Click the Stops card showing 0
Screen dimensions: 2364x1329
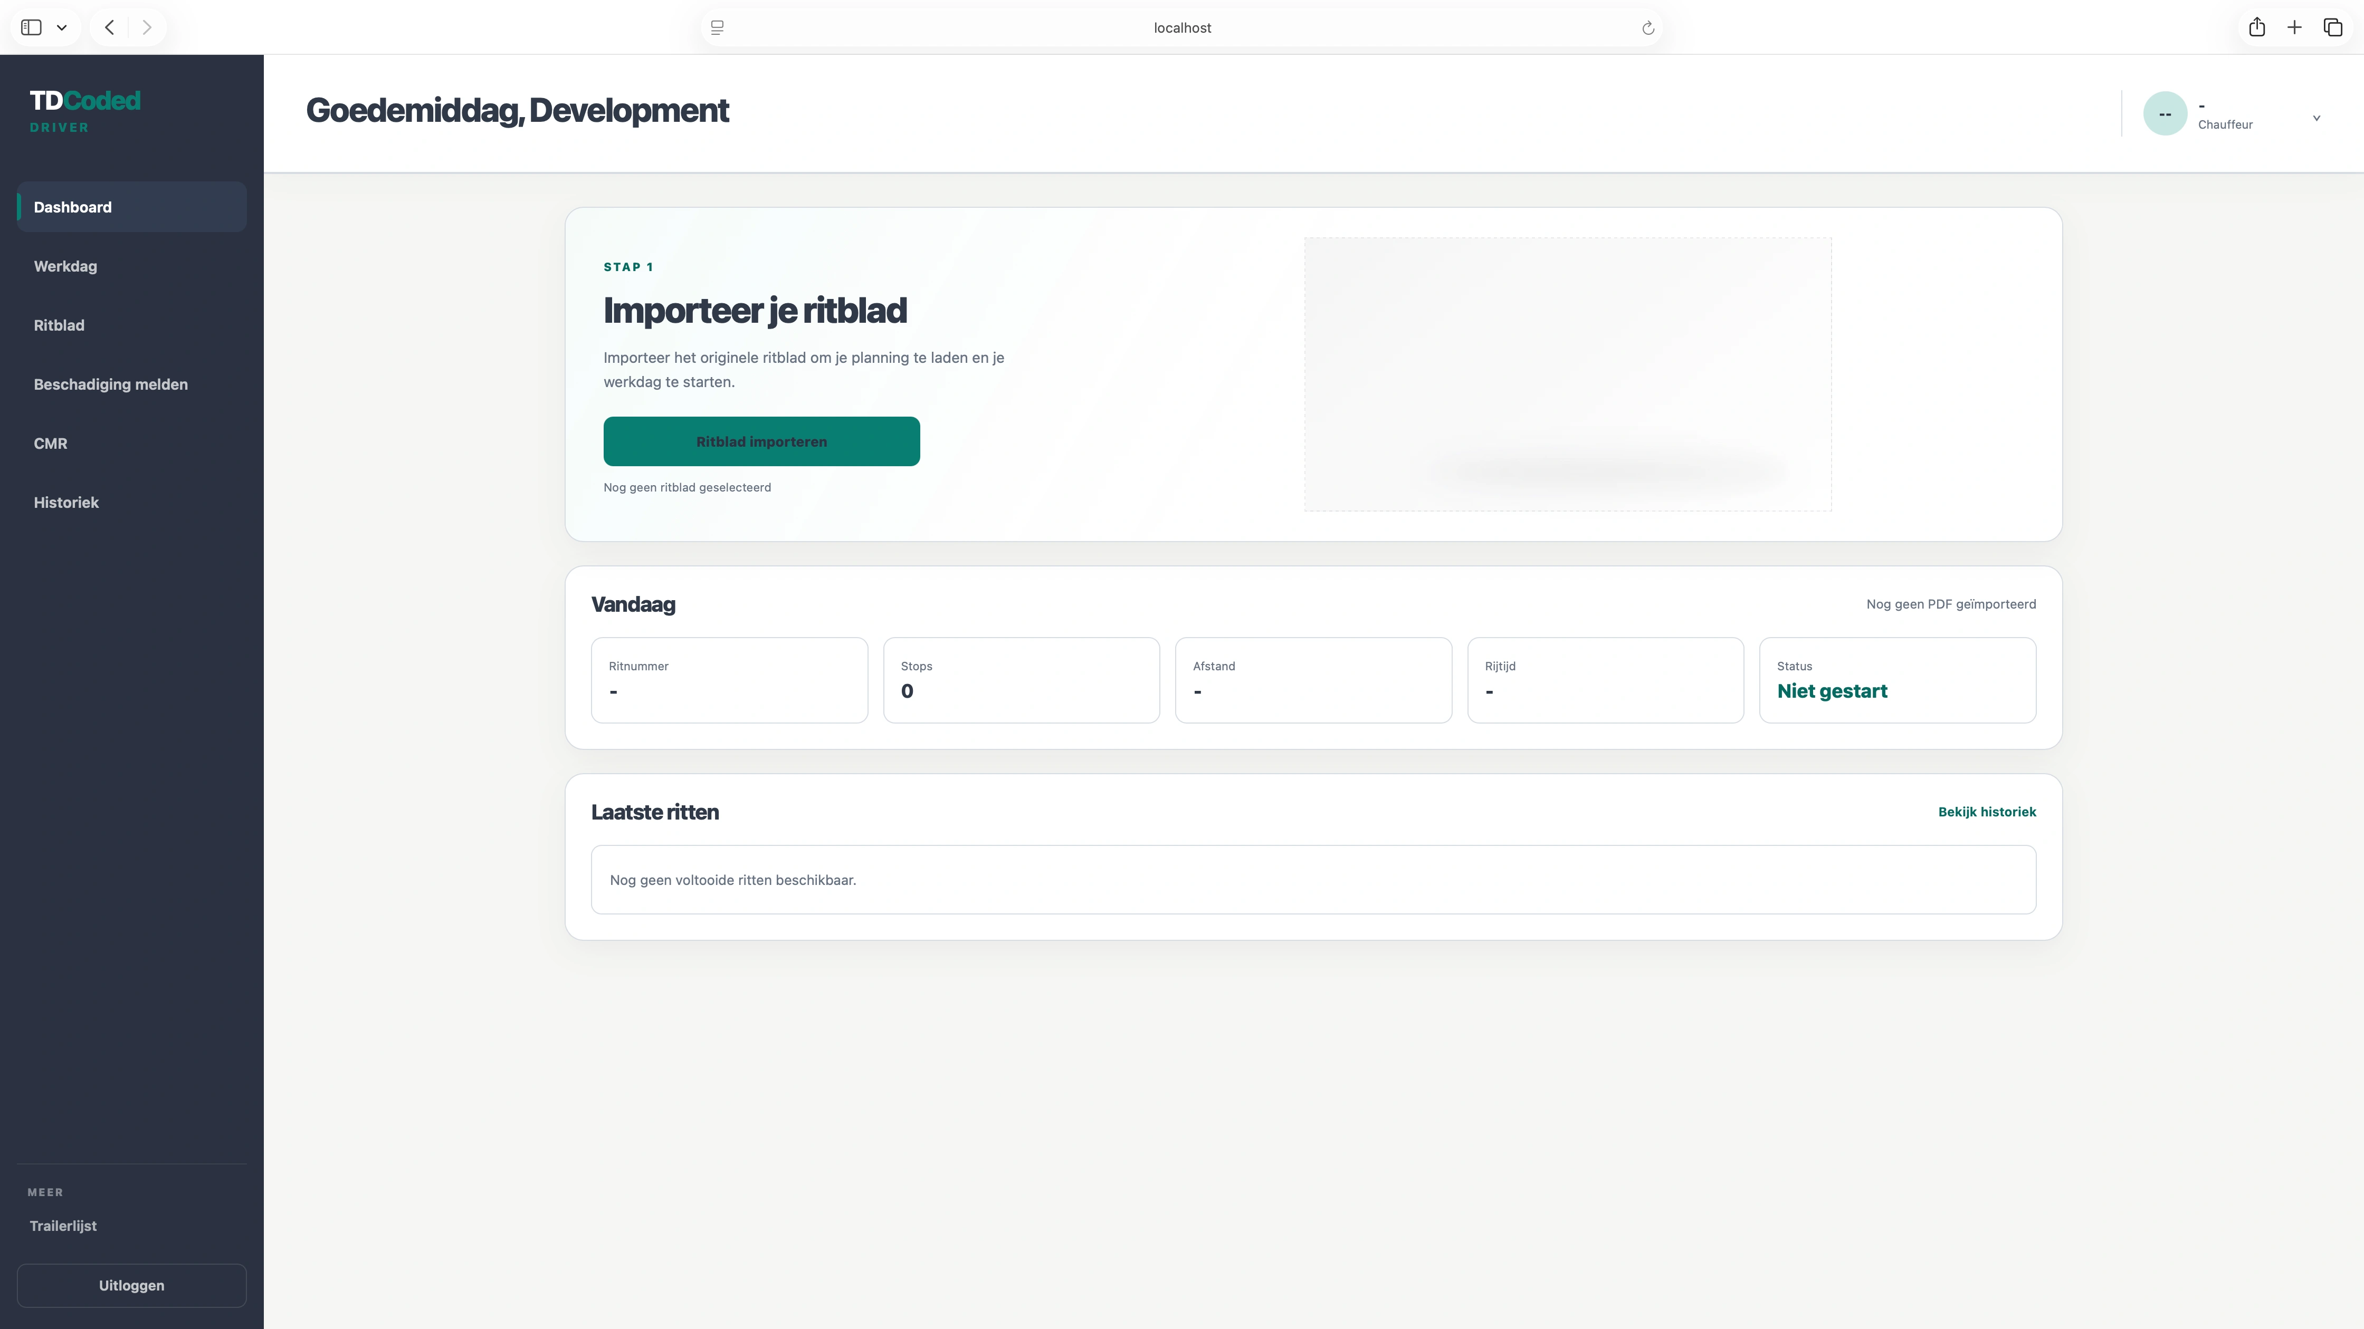[1022, 680]
